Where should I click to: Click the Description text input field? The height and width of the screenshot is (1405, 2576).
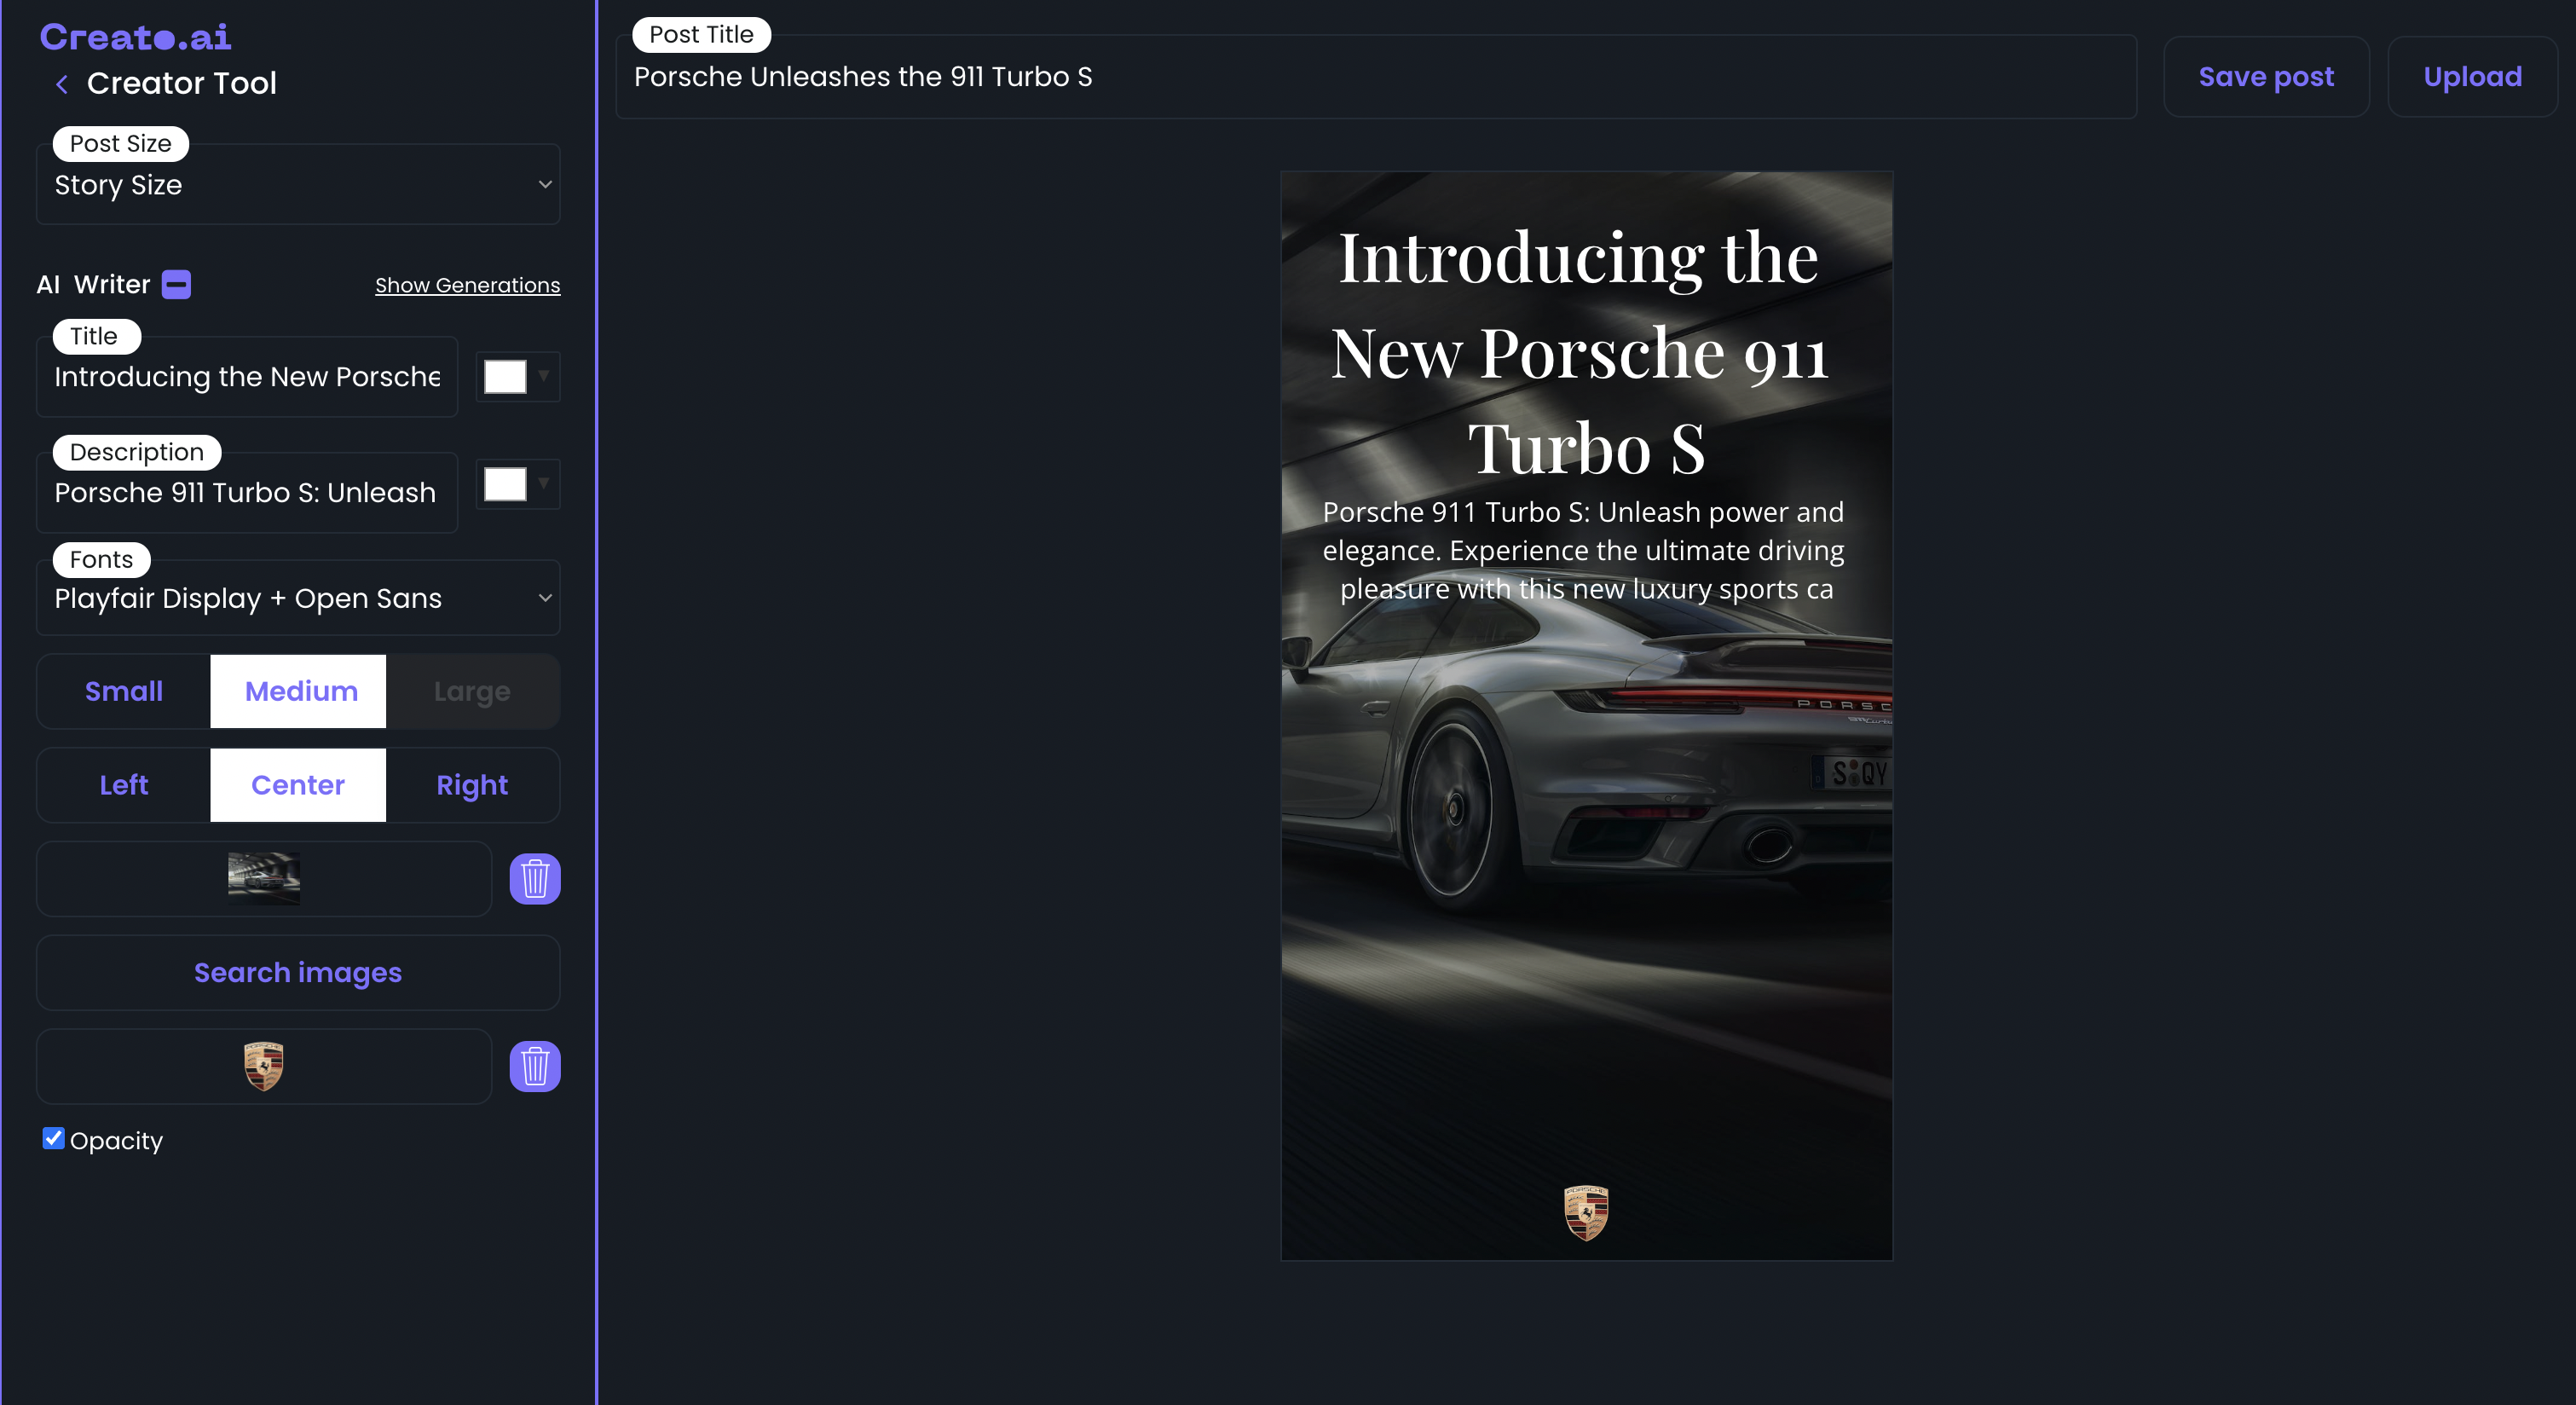click(247, 492)
